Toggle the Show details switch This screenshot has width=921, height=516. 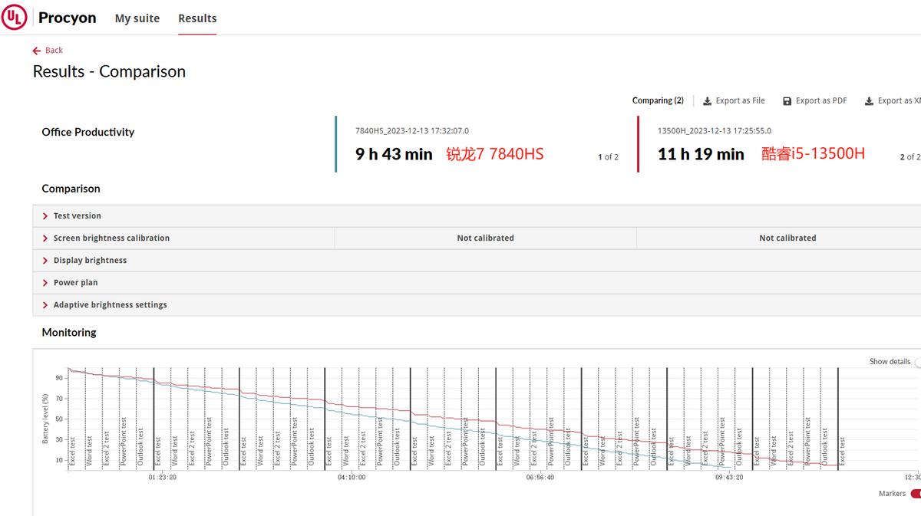coord(918,362)
